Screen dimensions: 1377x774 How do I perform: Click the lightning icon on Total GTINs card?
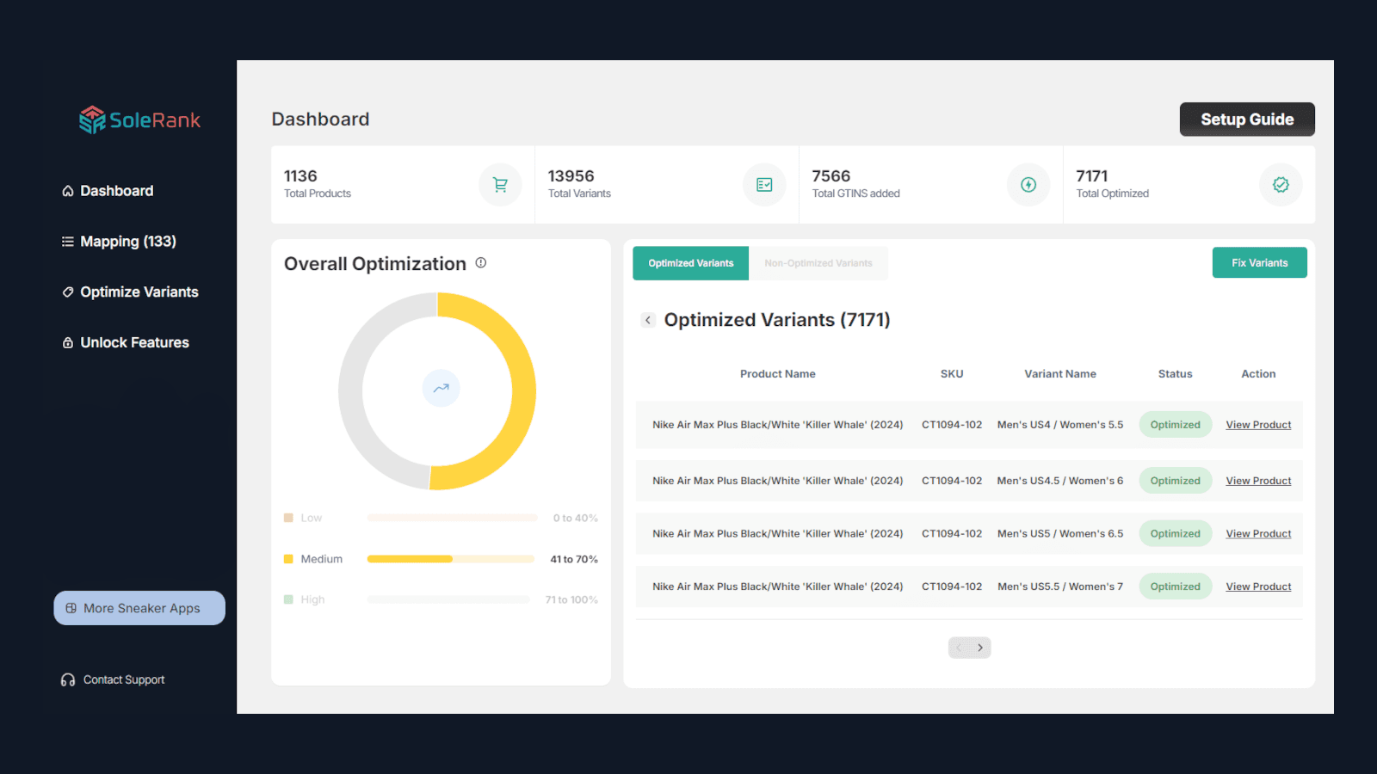pyautogui.click(x=1028, y=184)
